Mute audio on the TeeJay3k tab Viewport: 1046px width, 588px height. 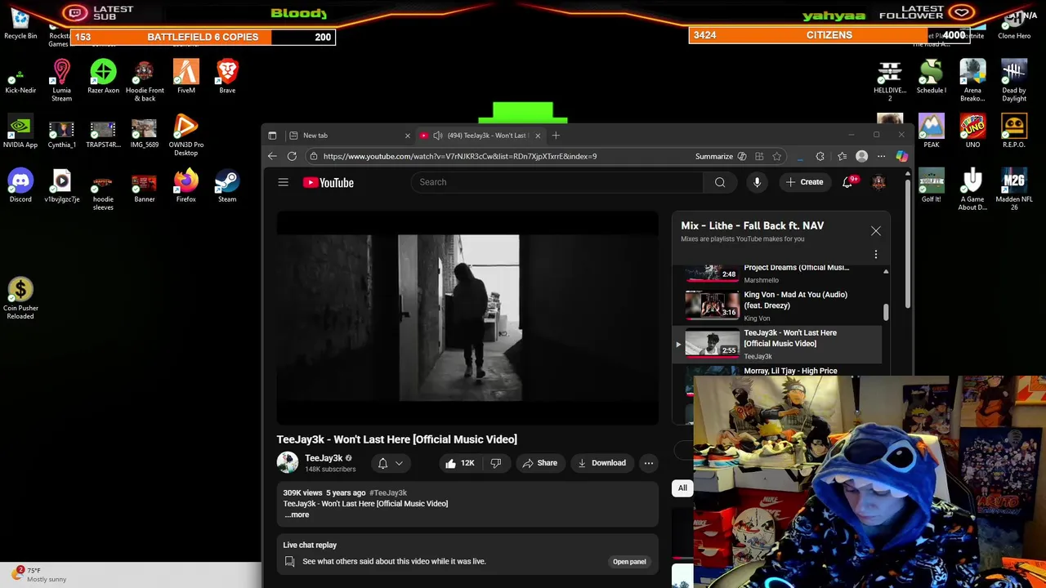pyautogui.click(x=437, y=136)
